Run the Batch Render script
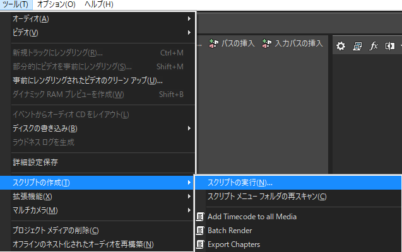Screen dimensions: 402x252 click(x=298, y=231)
